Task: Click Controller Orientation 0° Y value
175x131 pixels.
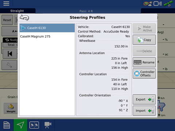Action: [x=124, y=106]
